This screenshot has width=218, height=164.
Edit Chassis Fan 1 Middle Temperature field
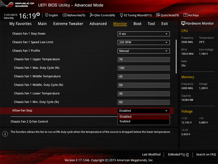tap(144, 77)
